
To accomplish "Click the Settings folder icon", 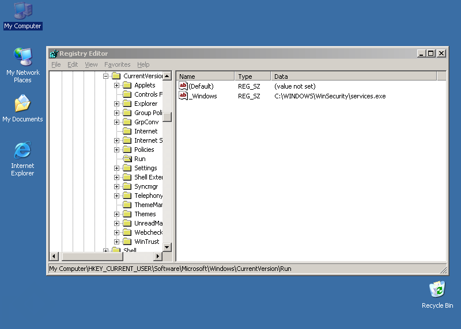I will click(127, 168).
